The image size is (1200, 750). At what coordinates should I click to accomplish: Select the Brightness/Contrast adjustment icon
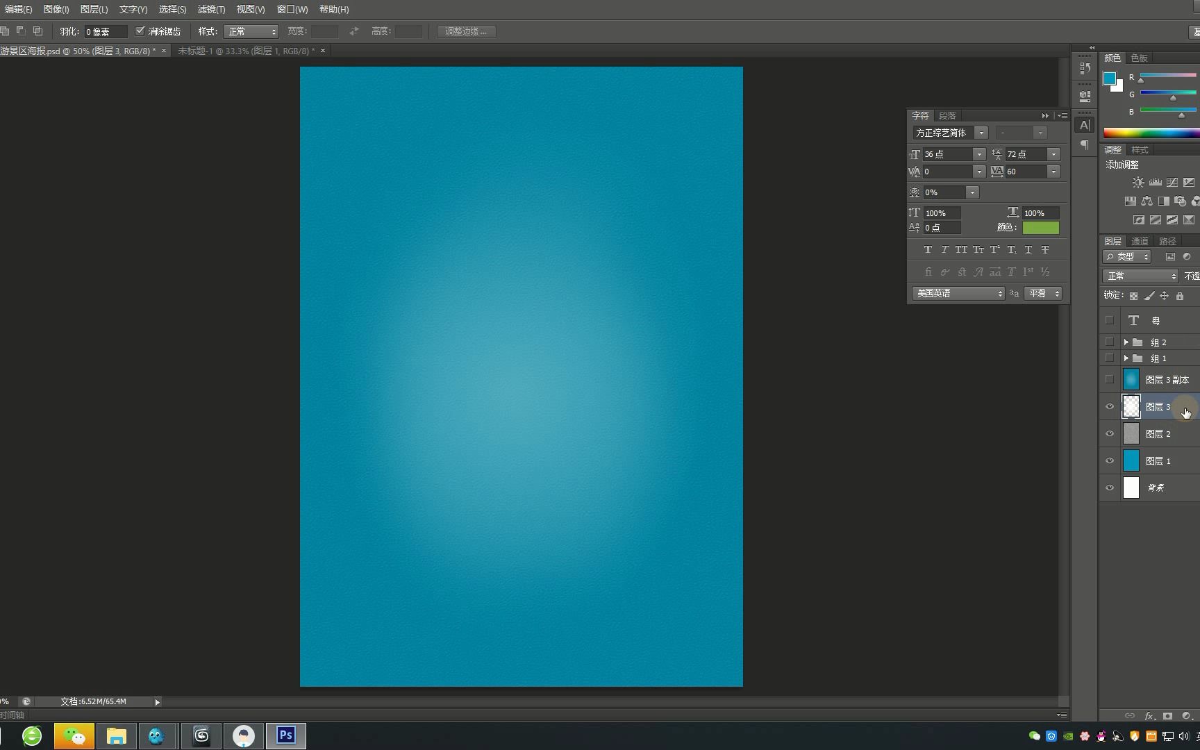coord(1137,182)
